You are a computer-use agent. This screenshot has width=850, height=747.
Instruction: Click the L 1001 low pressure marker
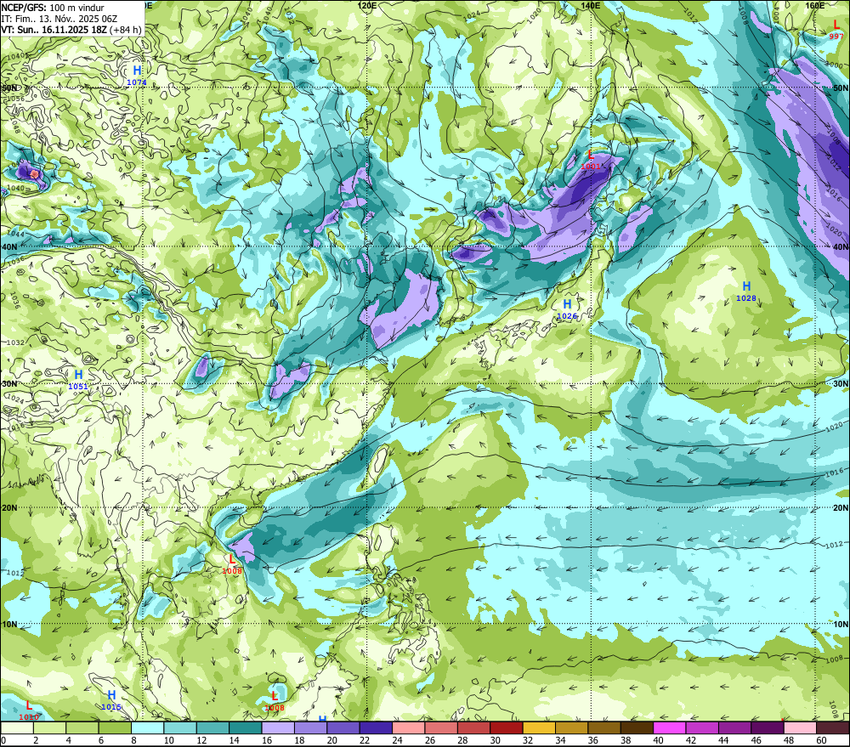pos(591,161)
